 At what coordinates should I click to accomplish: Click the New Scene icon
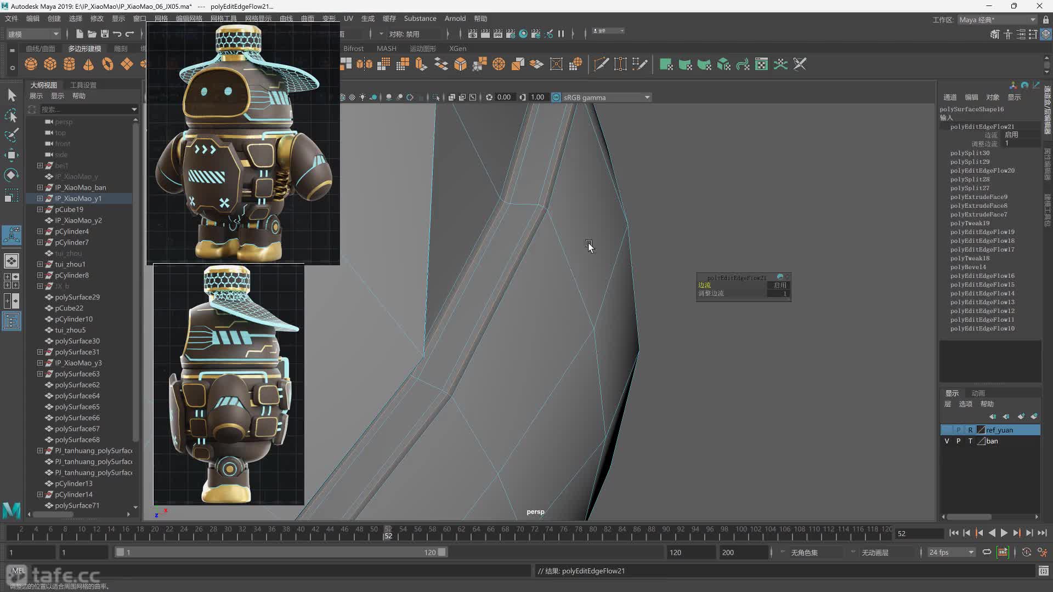pos(80,34)
